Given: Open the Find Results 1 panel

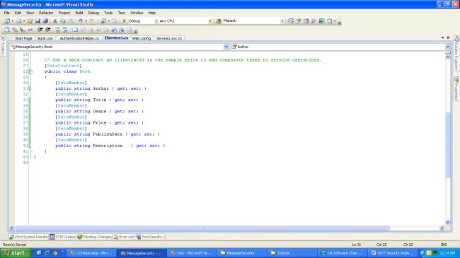Looking at the screenshot, I should pos(150,237).
